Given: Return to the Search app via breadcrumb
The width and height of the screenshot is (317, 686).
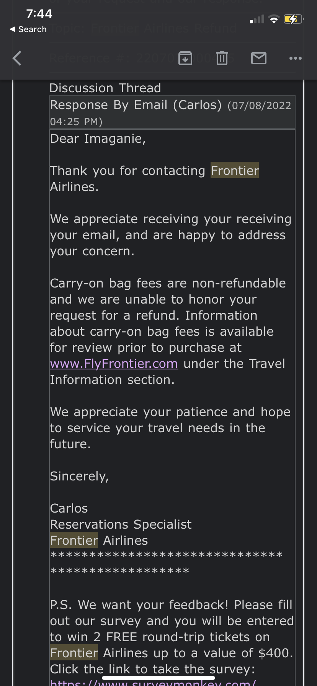Looking at the screenshot, I should 28,29.
